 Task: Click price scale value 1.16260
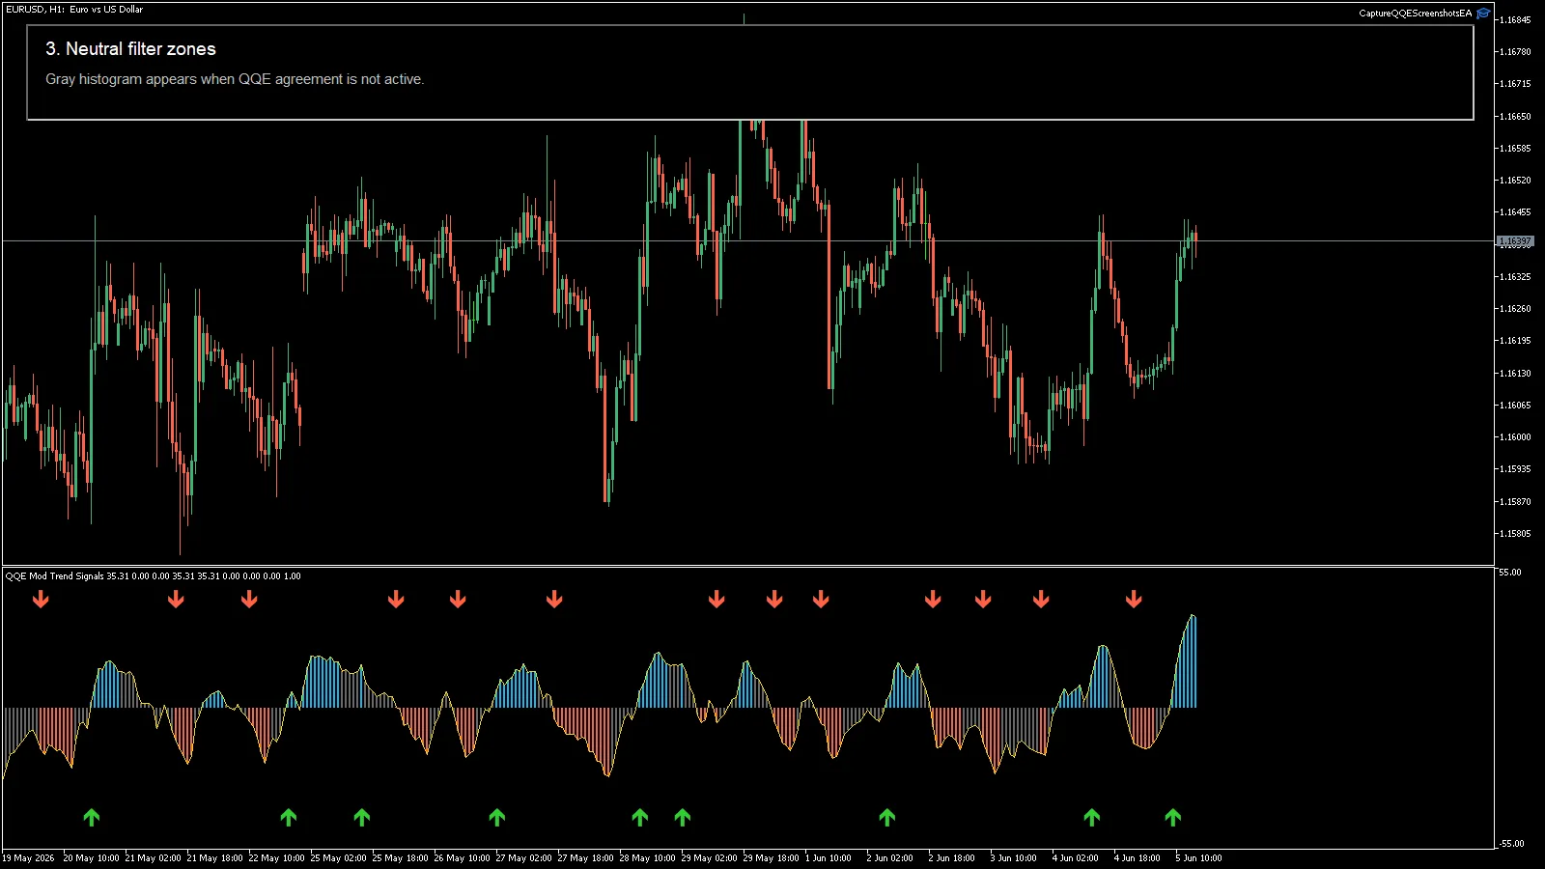pyautogui.click(x=1515, y=309)
